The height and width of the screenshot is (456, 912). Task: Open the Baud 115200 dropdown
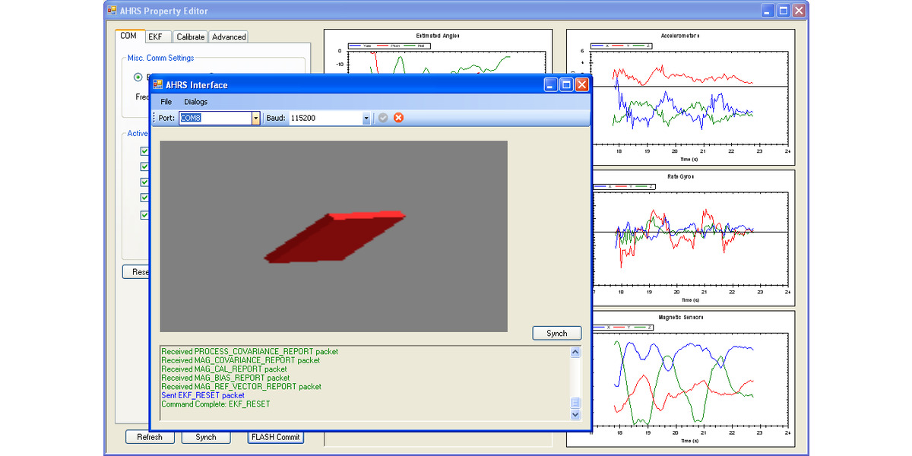pyautogui.click(x=365, y=118)
